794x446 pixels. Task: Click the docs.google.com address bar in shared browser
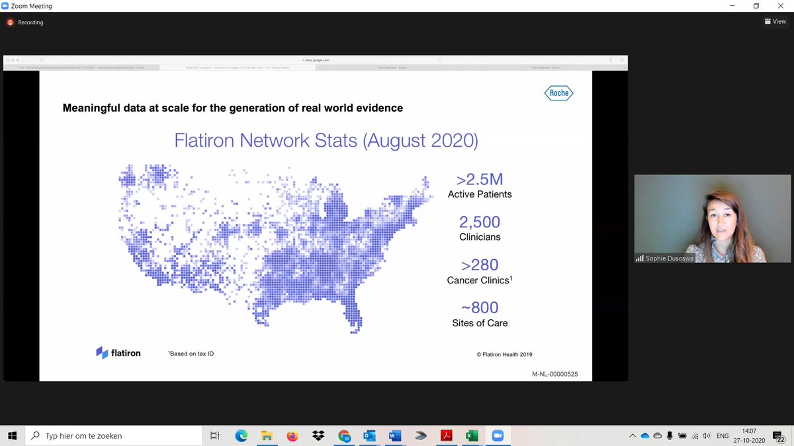click(316, 60)
